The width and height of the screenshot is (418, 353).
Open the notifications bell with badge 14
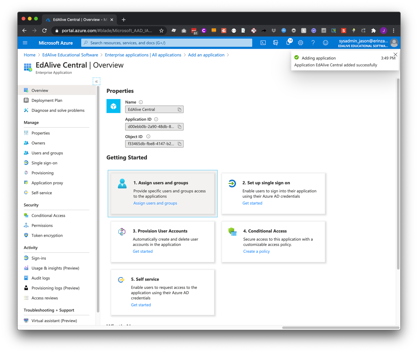pos(288,43)
